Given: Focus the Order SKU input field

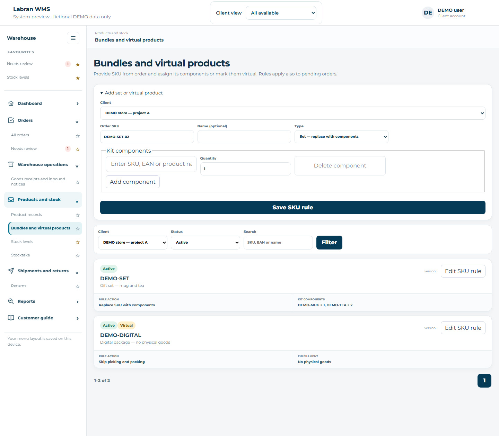Looking at the screenshot, I should pos(147,137).
